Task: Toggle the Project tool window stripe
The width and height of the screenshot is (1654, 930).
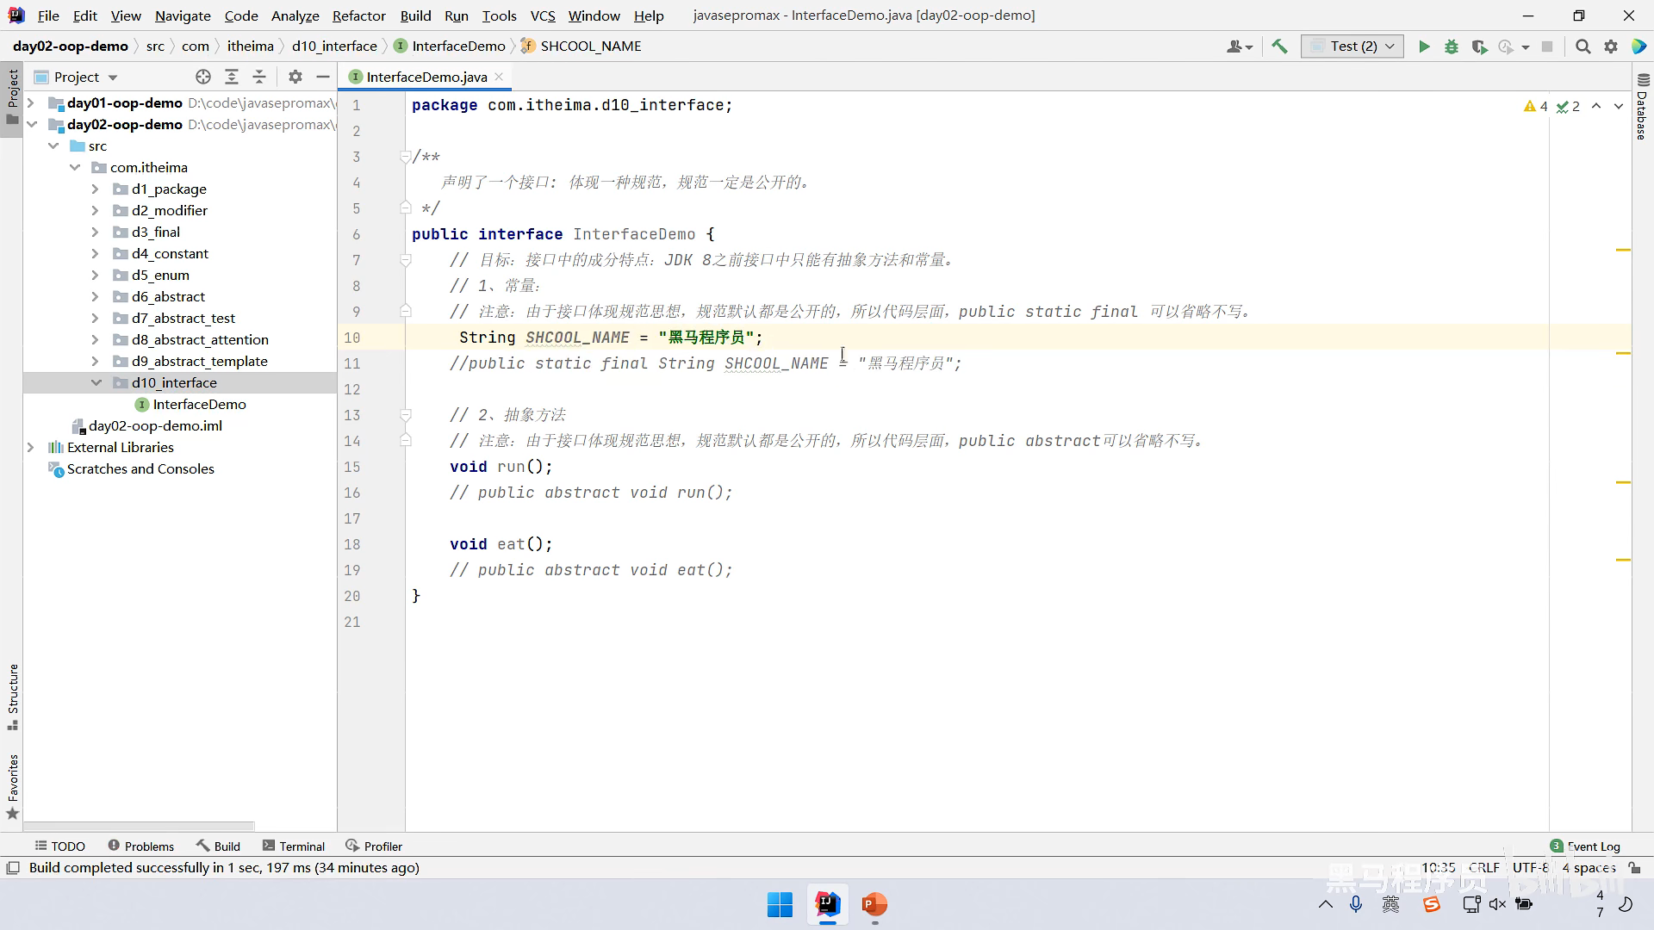Action: pos(12,95)
